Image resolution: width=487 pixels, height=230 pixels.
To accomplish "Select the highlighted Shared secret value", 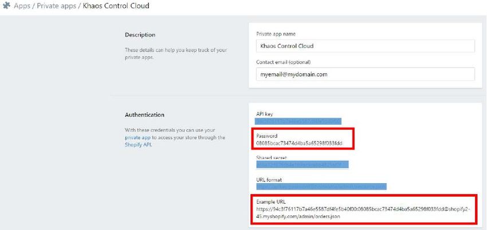I will 302,165.
